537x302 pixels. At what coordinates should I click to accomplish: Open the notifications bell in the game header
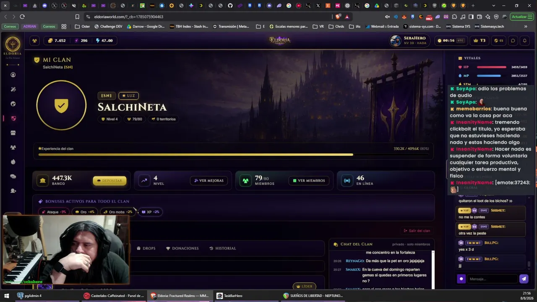pyautogui.click(x=524, y=41)
